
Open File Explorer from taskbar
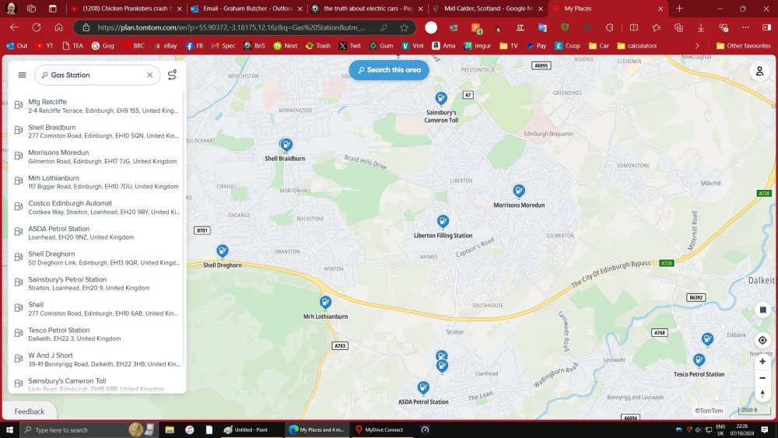[x=170, y=429]
